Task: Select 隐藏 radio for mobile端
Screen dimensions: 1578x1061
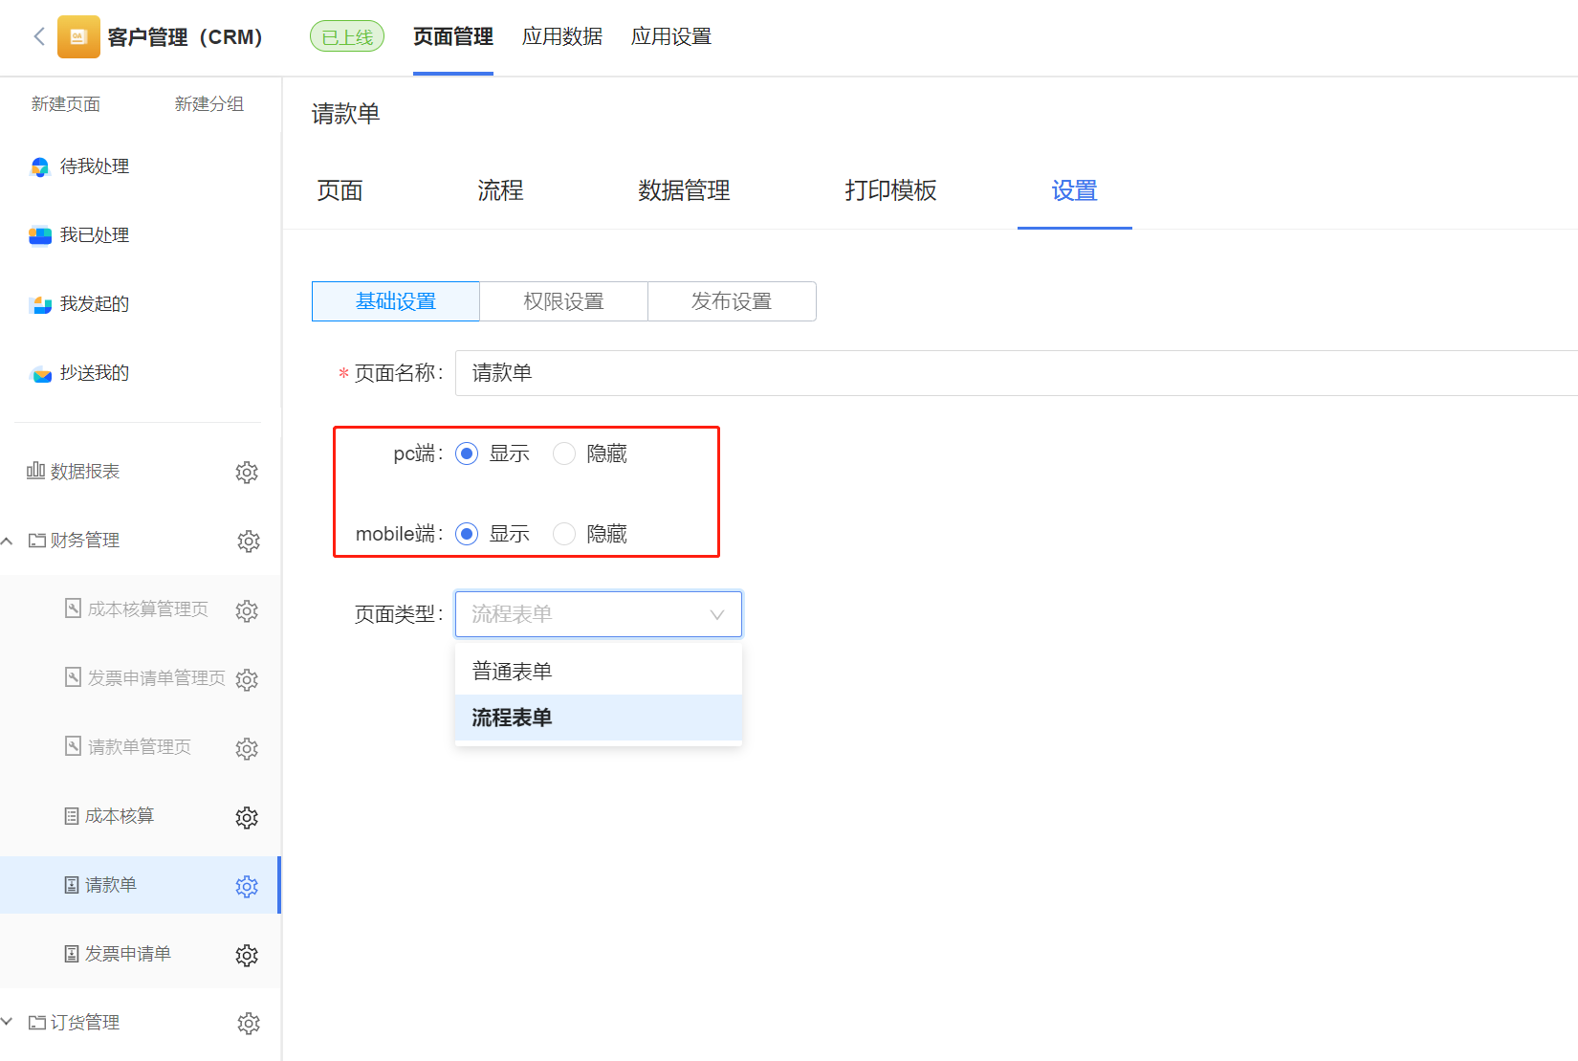Action: coord(564,534)
